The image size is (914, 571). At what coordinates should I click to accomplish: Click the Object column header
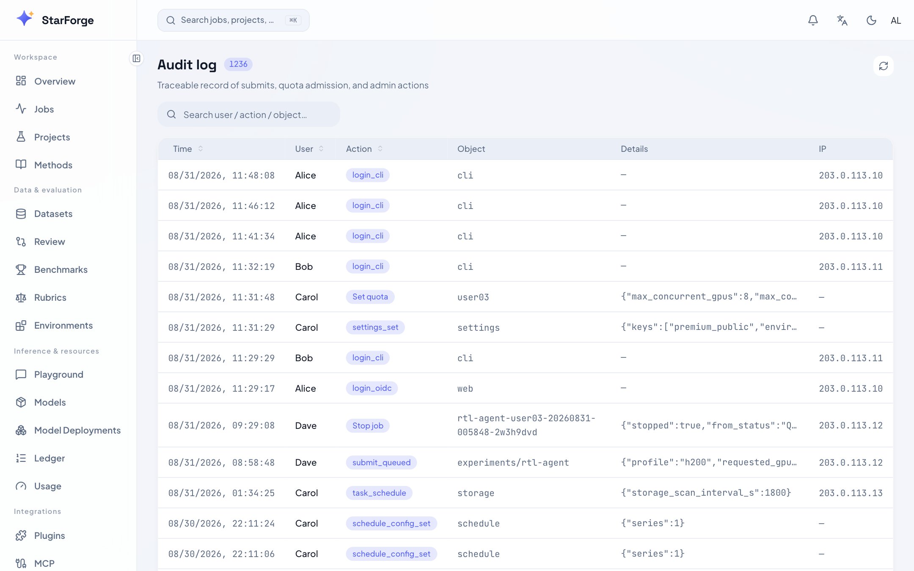coord(471,149)
